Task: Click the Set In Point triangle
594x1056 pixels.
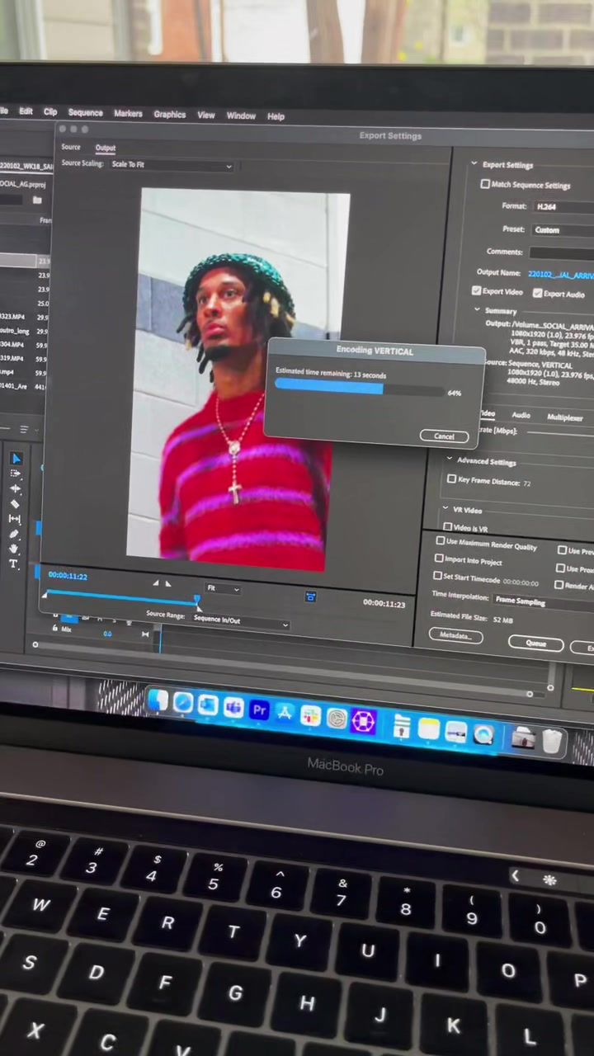Action: [x=155, y=583]
